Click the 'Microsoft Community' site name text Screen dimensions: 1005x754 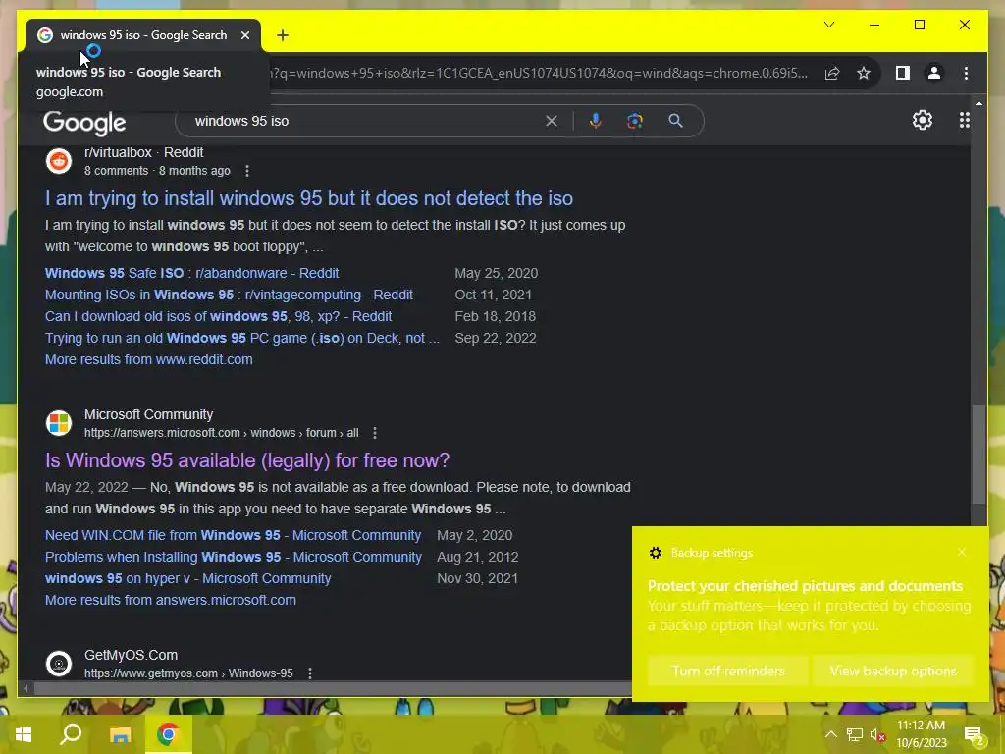(149, 415)
